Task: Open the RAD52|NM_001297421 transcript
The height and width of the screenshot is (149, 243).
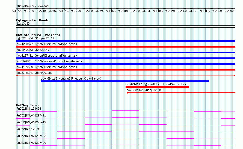Action: pyautogui.click(x=31, y=115)
